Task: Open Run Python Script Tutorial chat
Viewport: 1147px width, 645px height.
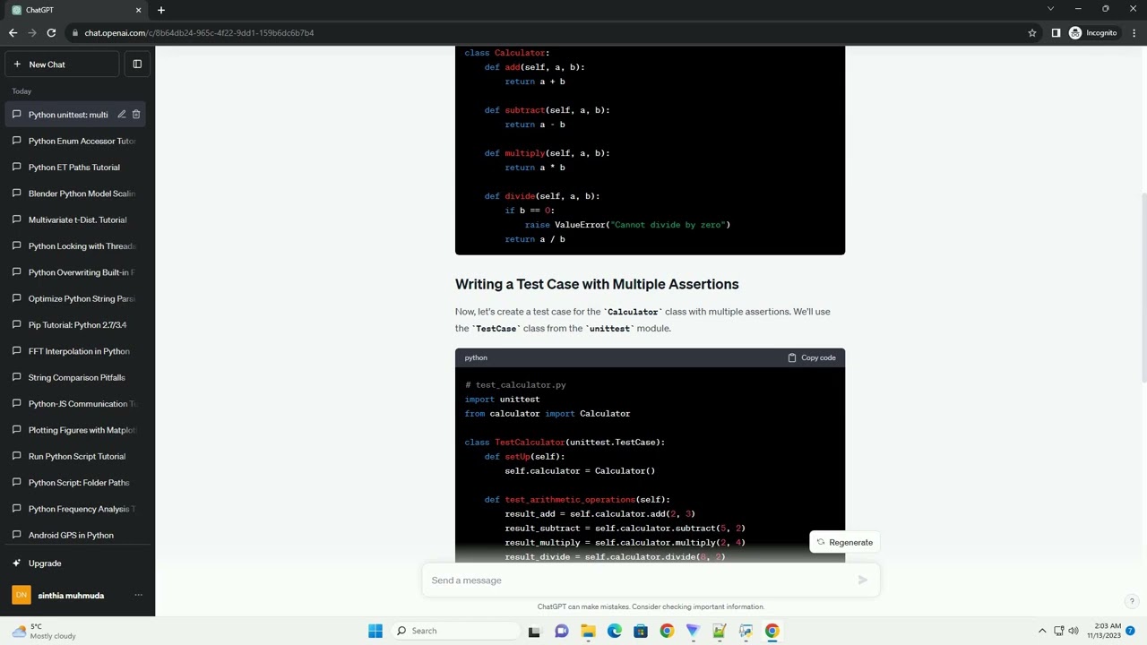Action: coord(75,456)
